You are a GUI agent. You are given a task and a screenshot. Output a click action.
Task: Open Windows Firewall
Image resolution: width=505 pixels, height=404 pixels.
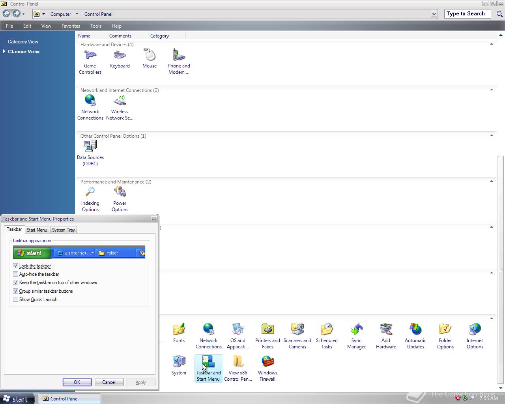(x=267, y=369)
